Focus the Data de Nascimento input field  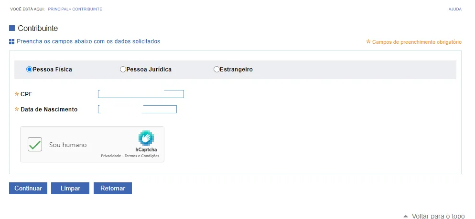click(x=137, y=109)
